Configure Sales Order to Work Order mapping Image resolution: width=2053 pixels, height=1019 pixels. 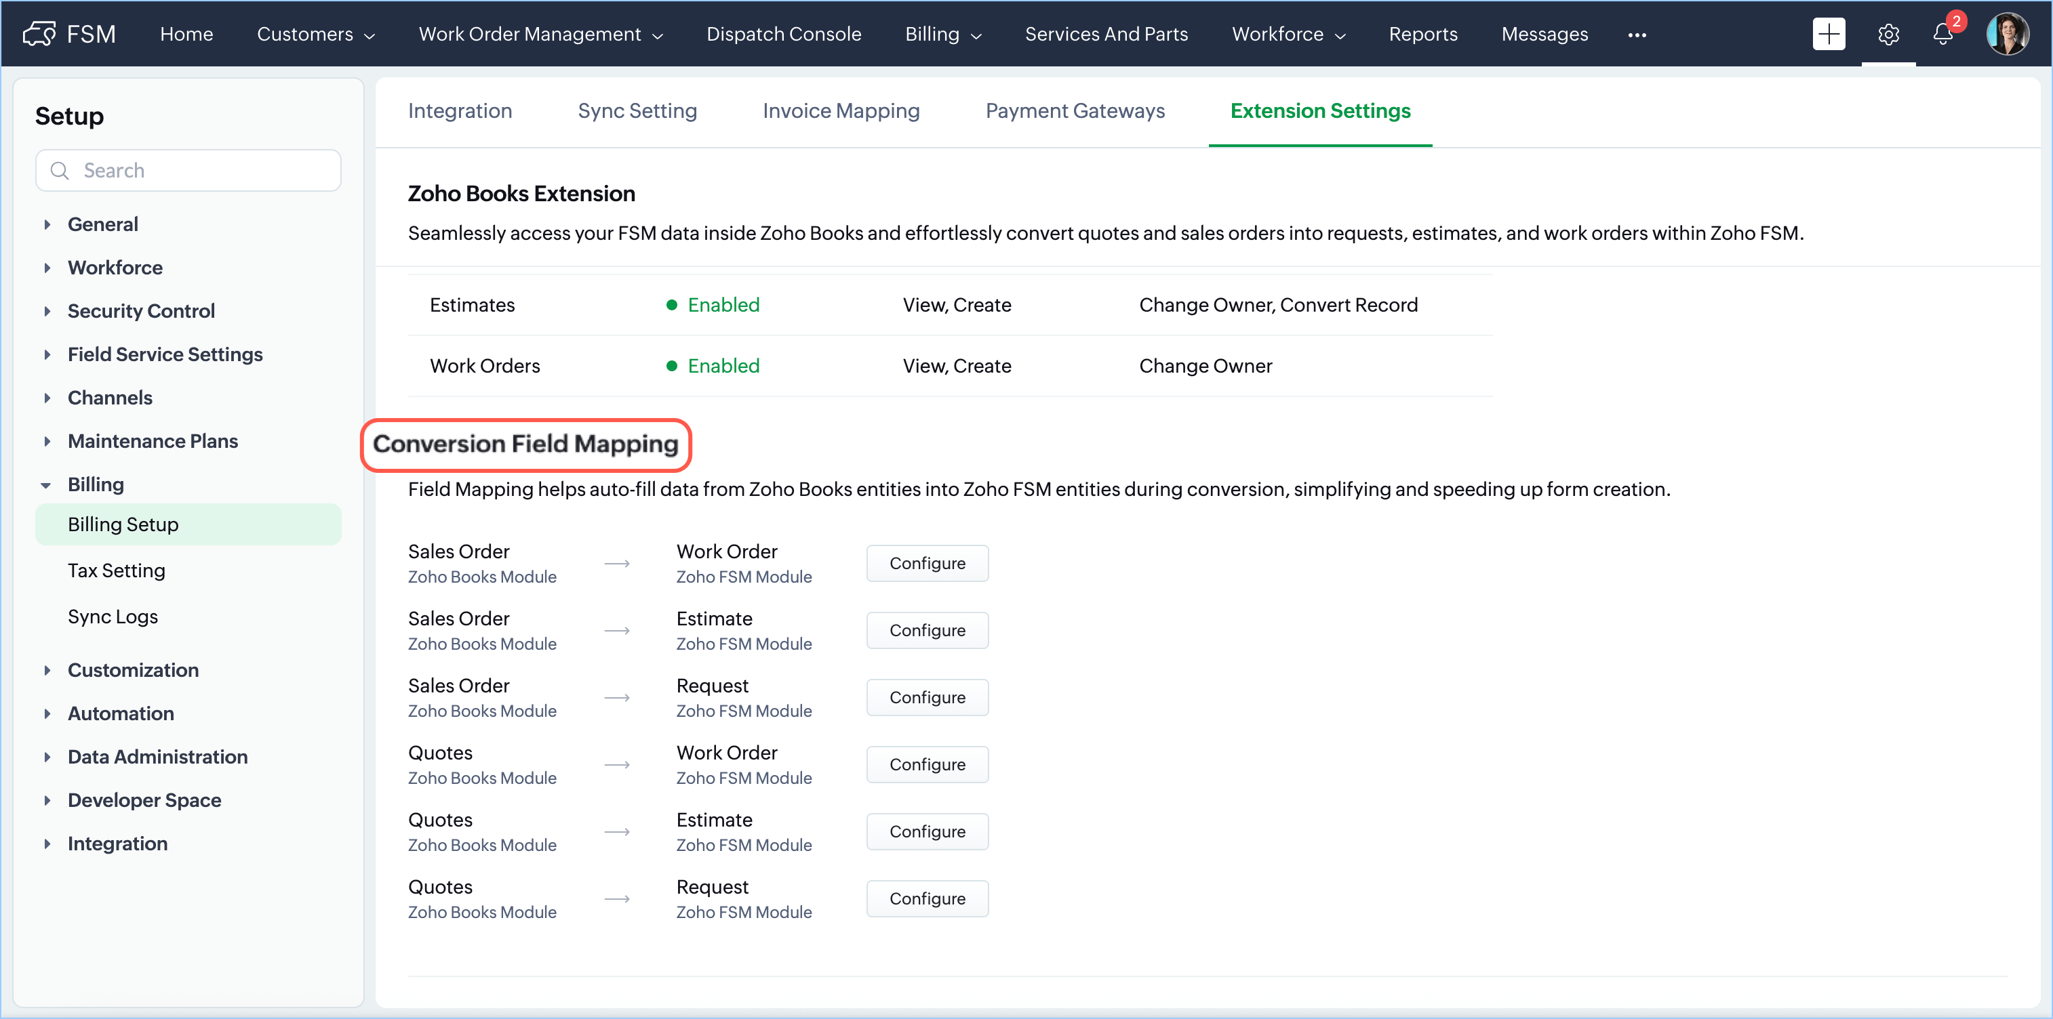click(927, 563)
